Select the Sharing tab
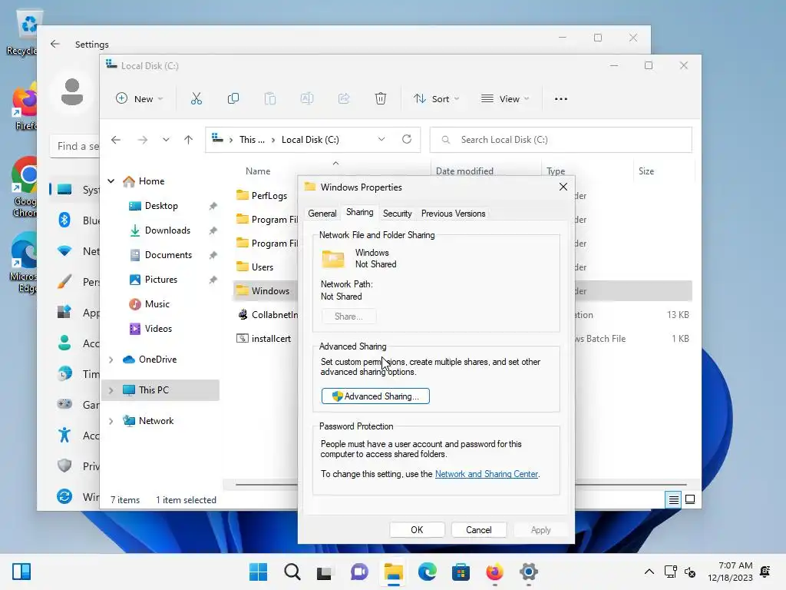The image size is (786, 590). pyautogui.click(x=359, y=212)
